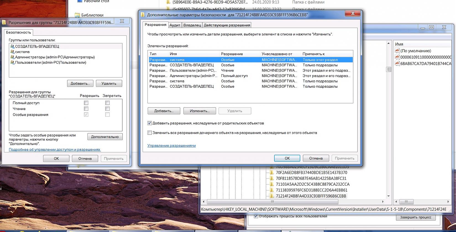Image resolution: width=456 pixels, height=232 pixels.
Task: Click the 68AB67CA7DA79401B744CA value icon
Action: point(397,64)
